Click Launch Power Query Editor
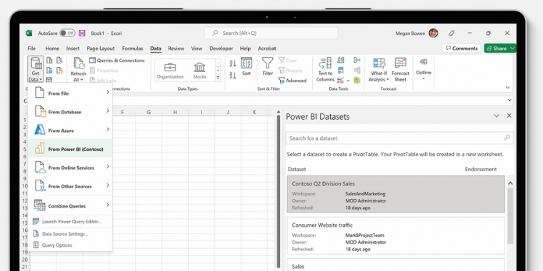This screenshot has height=271, width=543. pyautogui.click(x=70, y=222)
